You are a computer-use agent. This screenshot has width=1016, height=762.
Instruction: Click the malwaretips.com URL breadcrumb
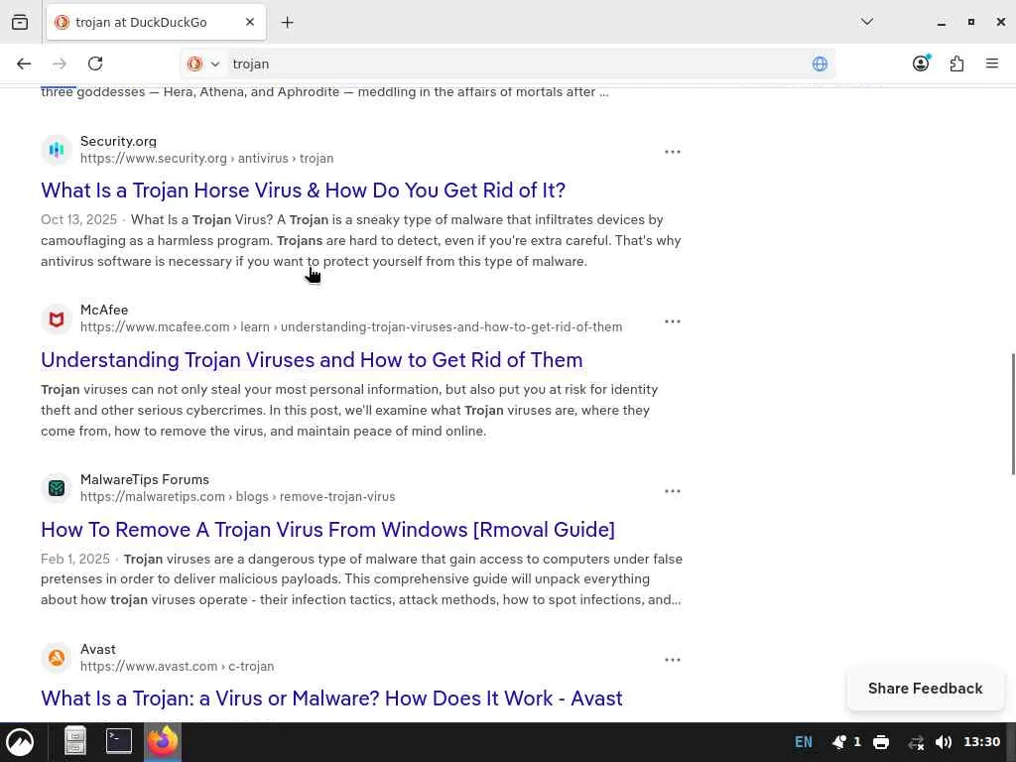(x=238, y=496)
